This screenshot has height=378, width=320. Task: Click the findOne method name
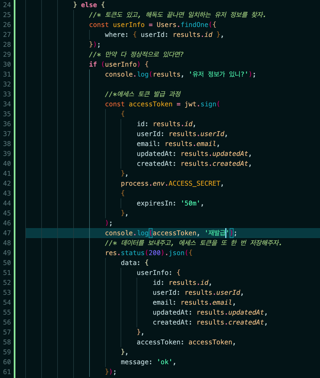coord(194,25)
